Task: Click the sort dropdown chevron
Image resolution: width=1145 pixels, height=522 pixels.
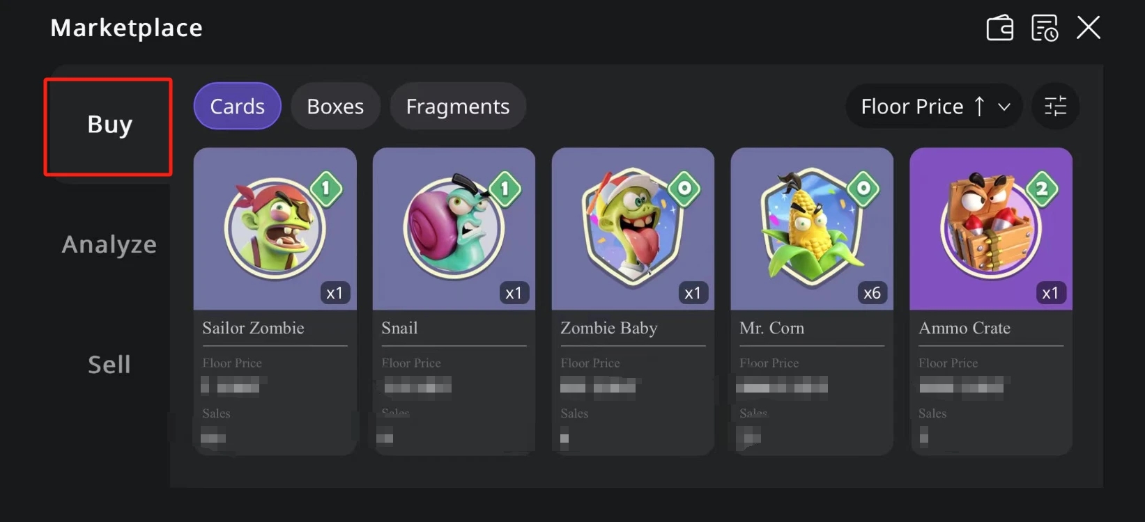Action: 1004,106
